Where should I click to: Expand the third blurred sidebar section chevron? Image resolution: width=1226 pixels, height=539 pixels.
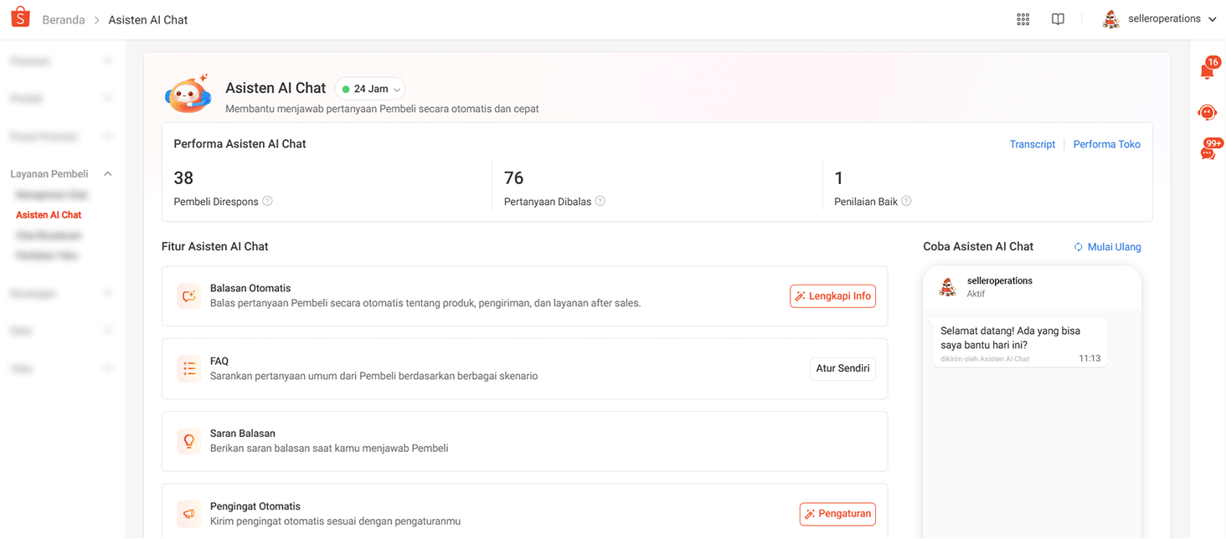[x=107, y=136]
